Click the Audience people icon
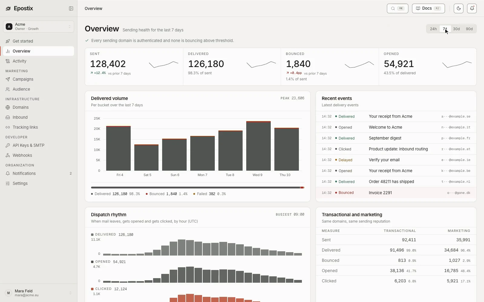This screenshot has width=484, height=302. click(x=8, y=89)
